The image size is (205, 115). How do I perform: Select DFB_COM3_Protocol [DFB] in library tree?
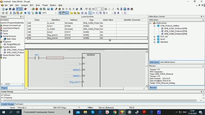[x=176, y=34]
